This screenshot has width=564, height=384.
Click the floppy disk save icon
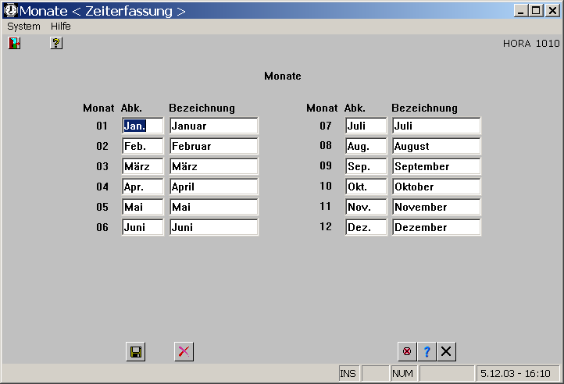pyautogui.click(x=136, y=352)
